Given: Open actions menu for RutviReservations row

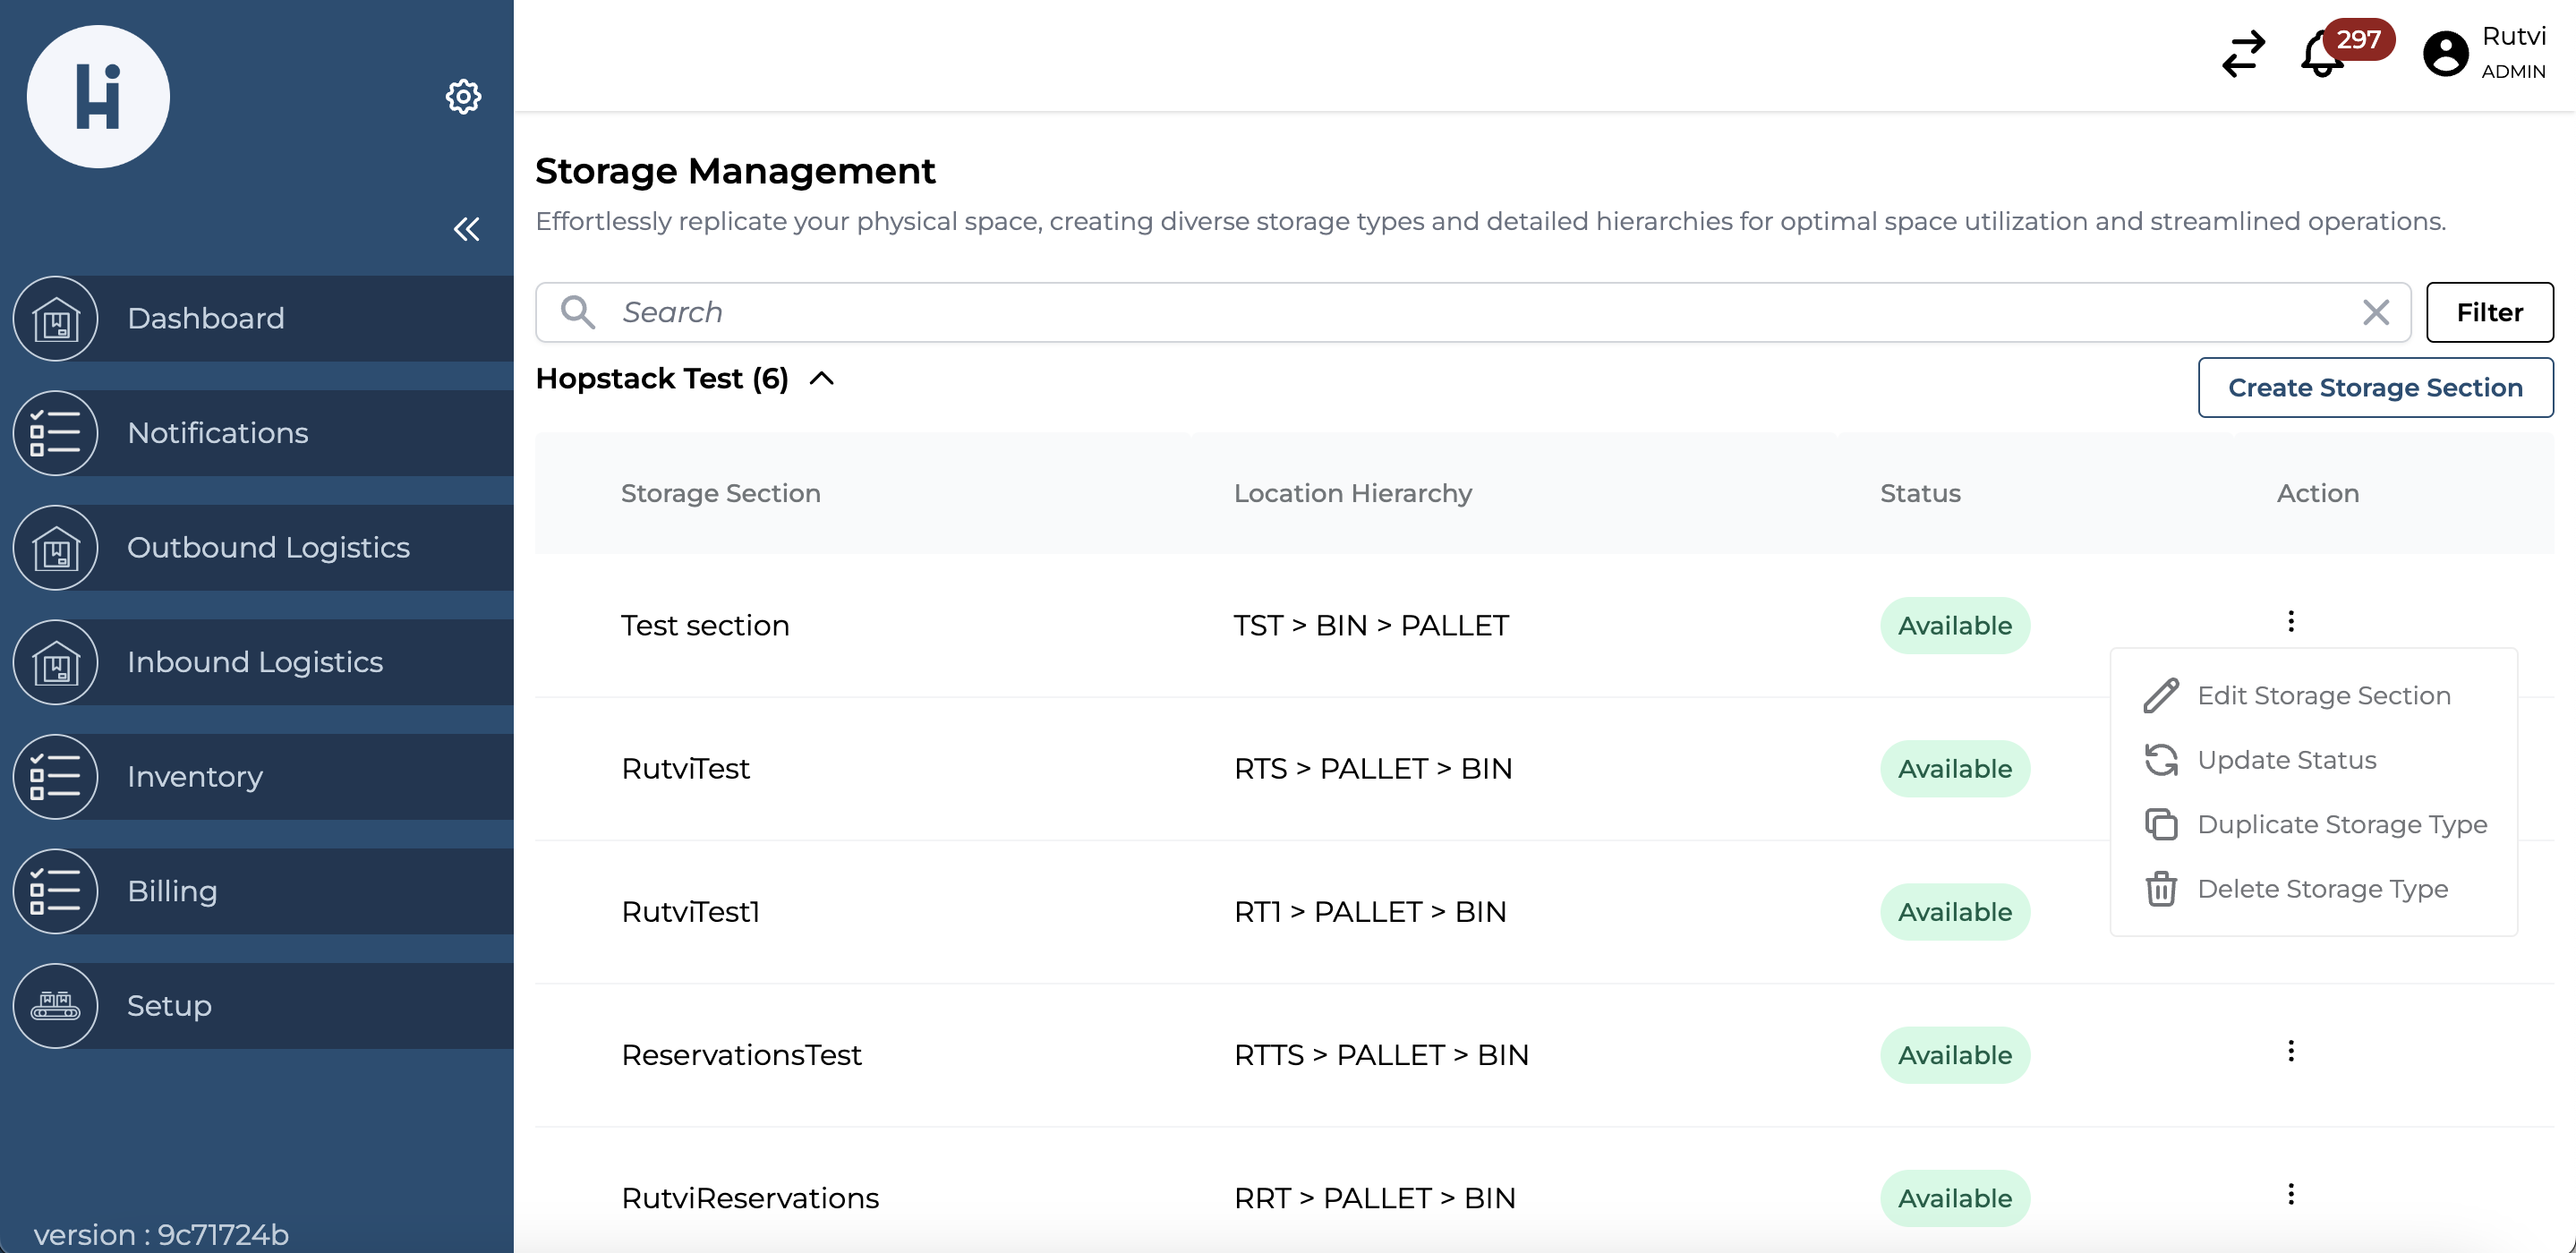Looking at the screenshot, I should (x=2290, y=1194).
